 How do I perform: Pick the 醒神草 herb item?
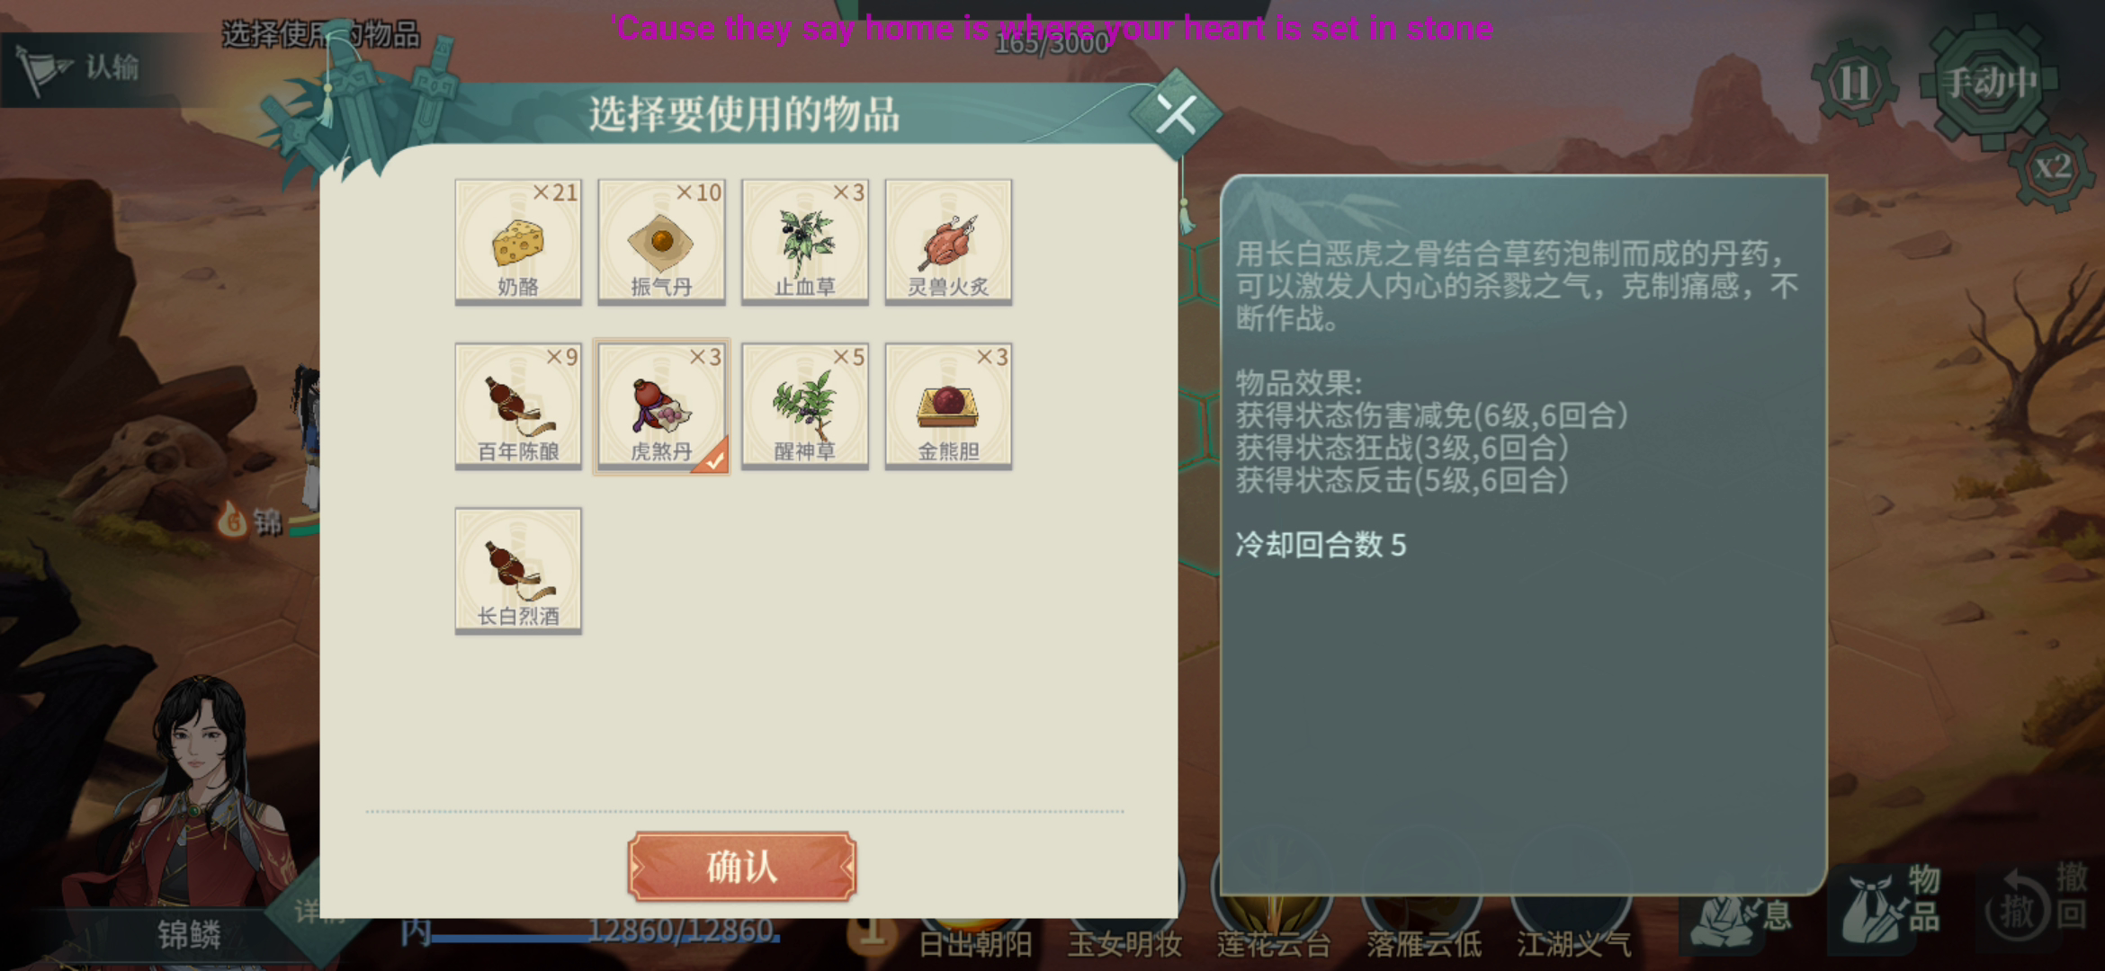pos(805,406)
